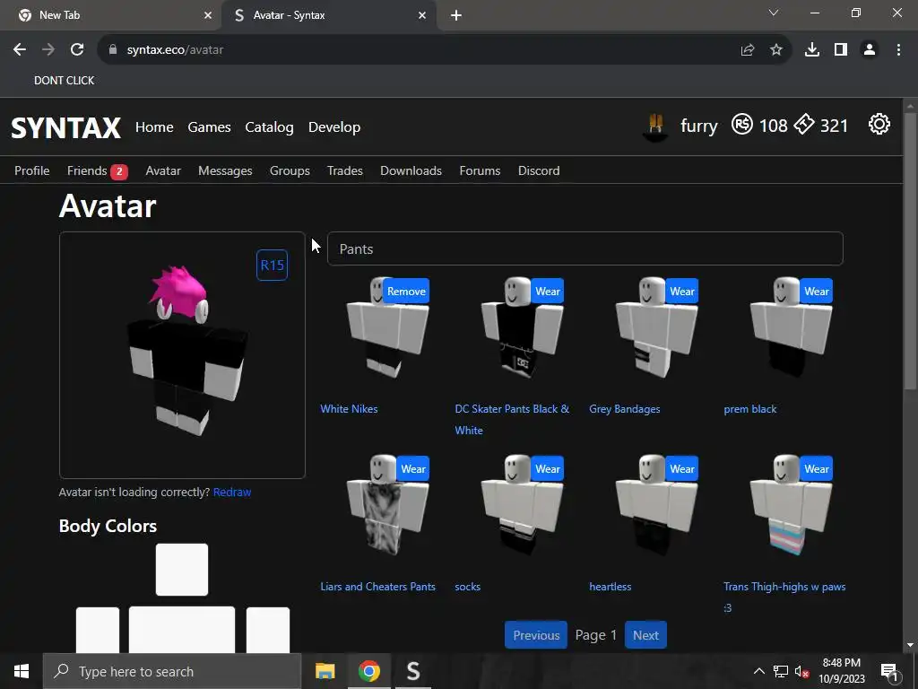
Task: Click the furry user avatar thumbnail
Action: pos(655,126)
